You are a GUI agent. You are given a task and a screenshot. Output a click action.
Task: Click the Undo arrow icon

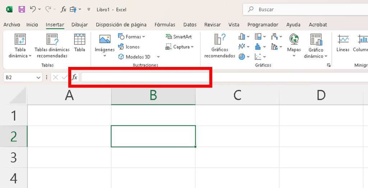(33, 9)
